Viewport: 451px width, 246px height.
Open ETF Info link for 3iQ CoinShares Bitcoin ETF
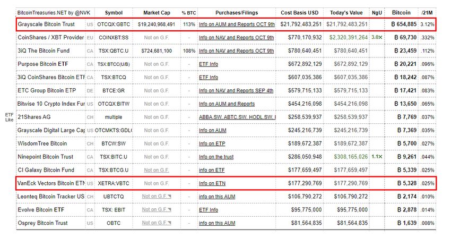click(x=209, y=78)
